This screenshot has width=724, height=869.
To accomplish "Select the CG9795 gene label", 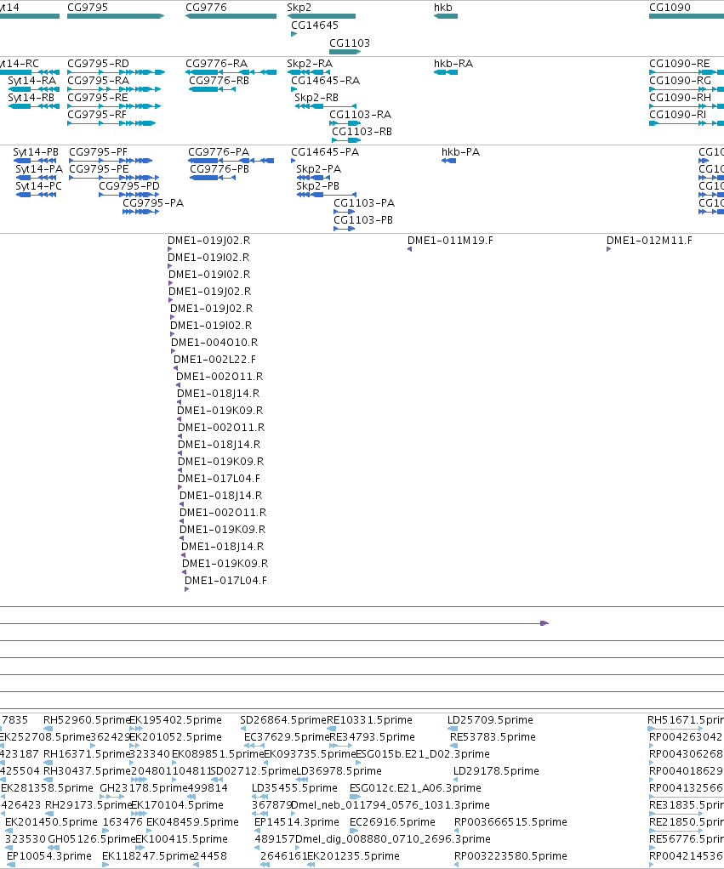I will point(88,7).
